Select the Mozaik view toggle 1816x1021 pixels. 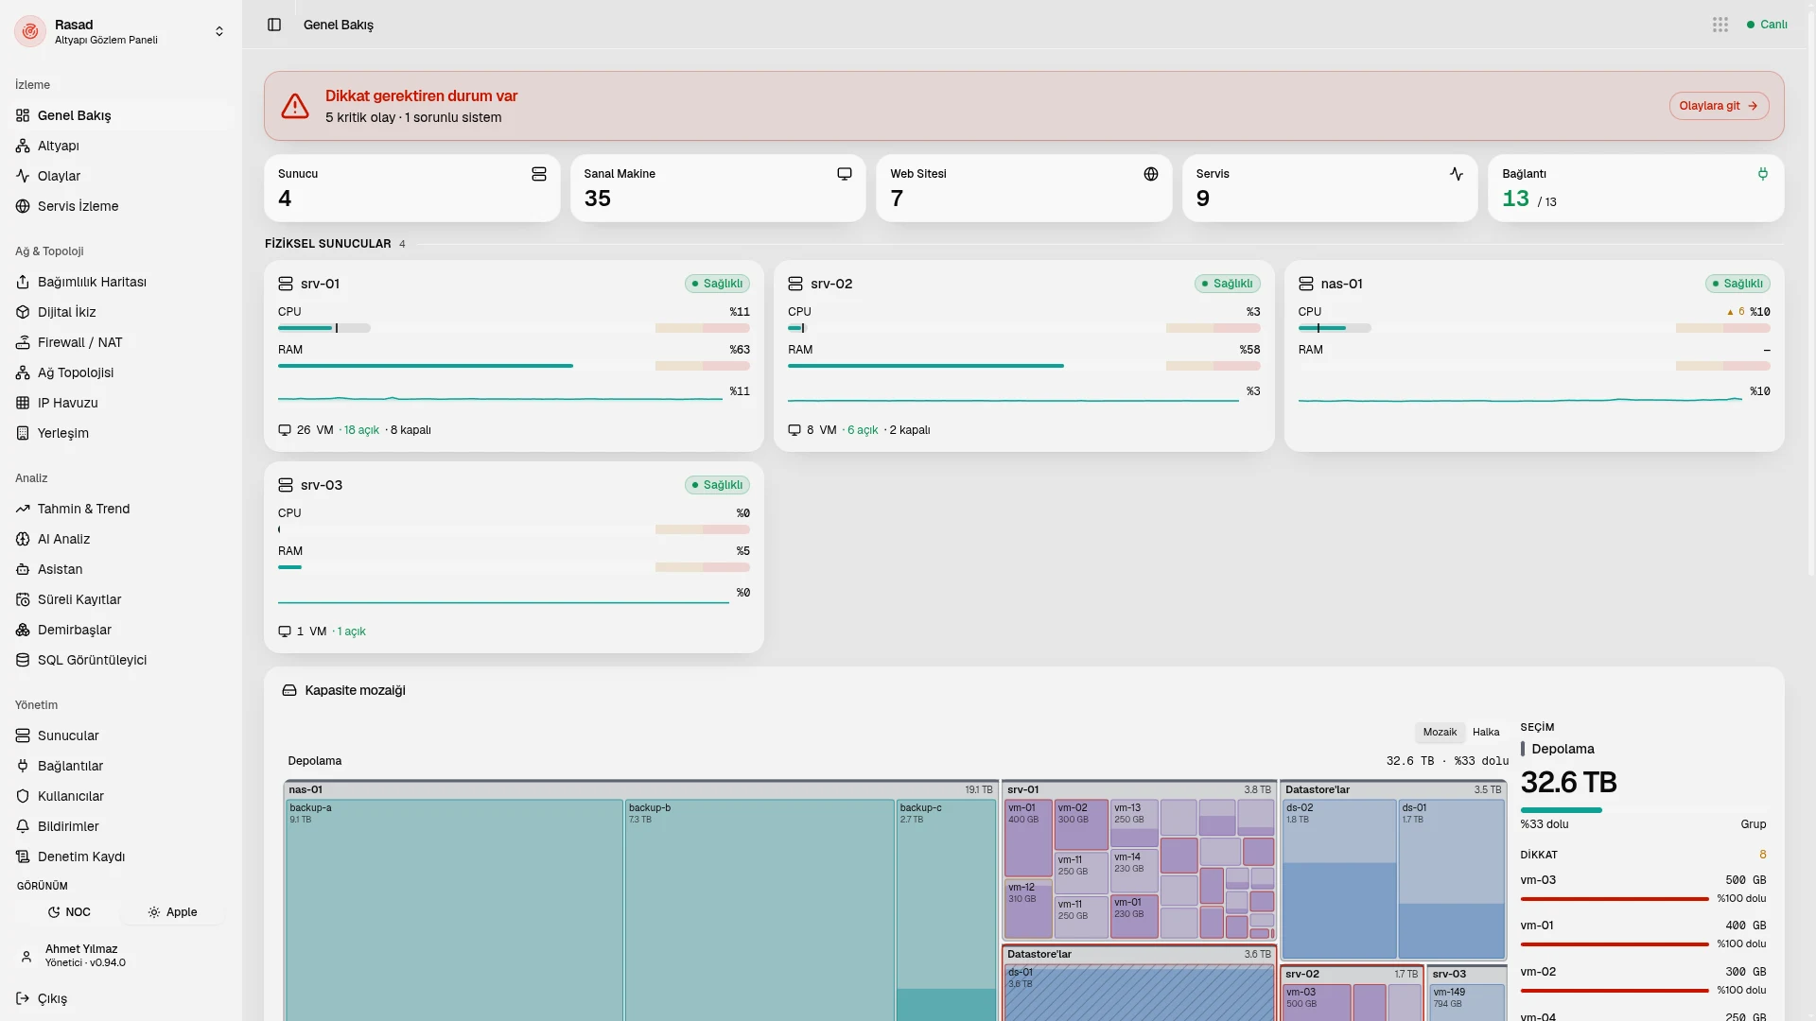(1440, 733)
